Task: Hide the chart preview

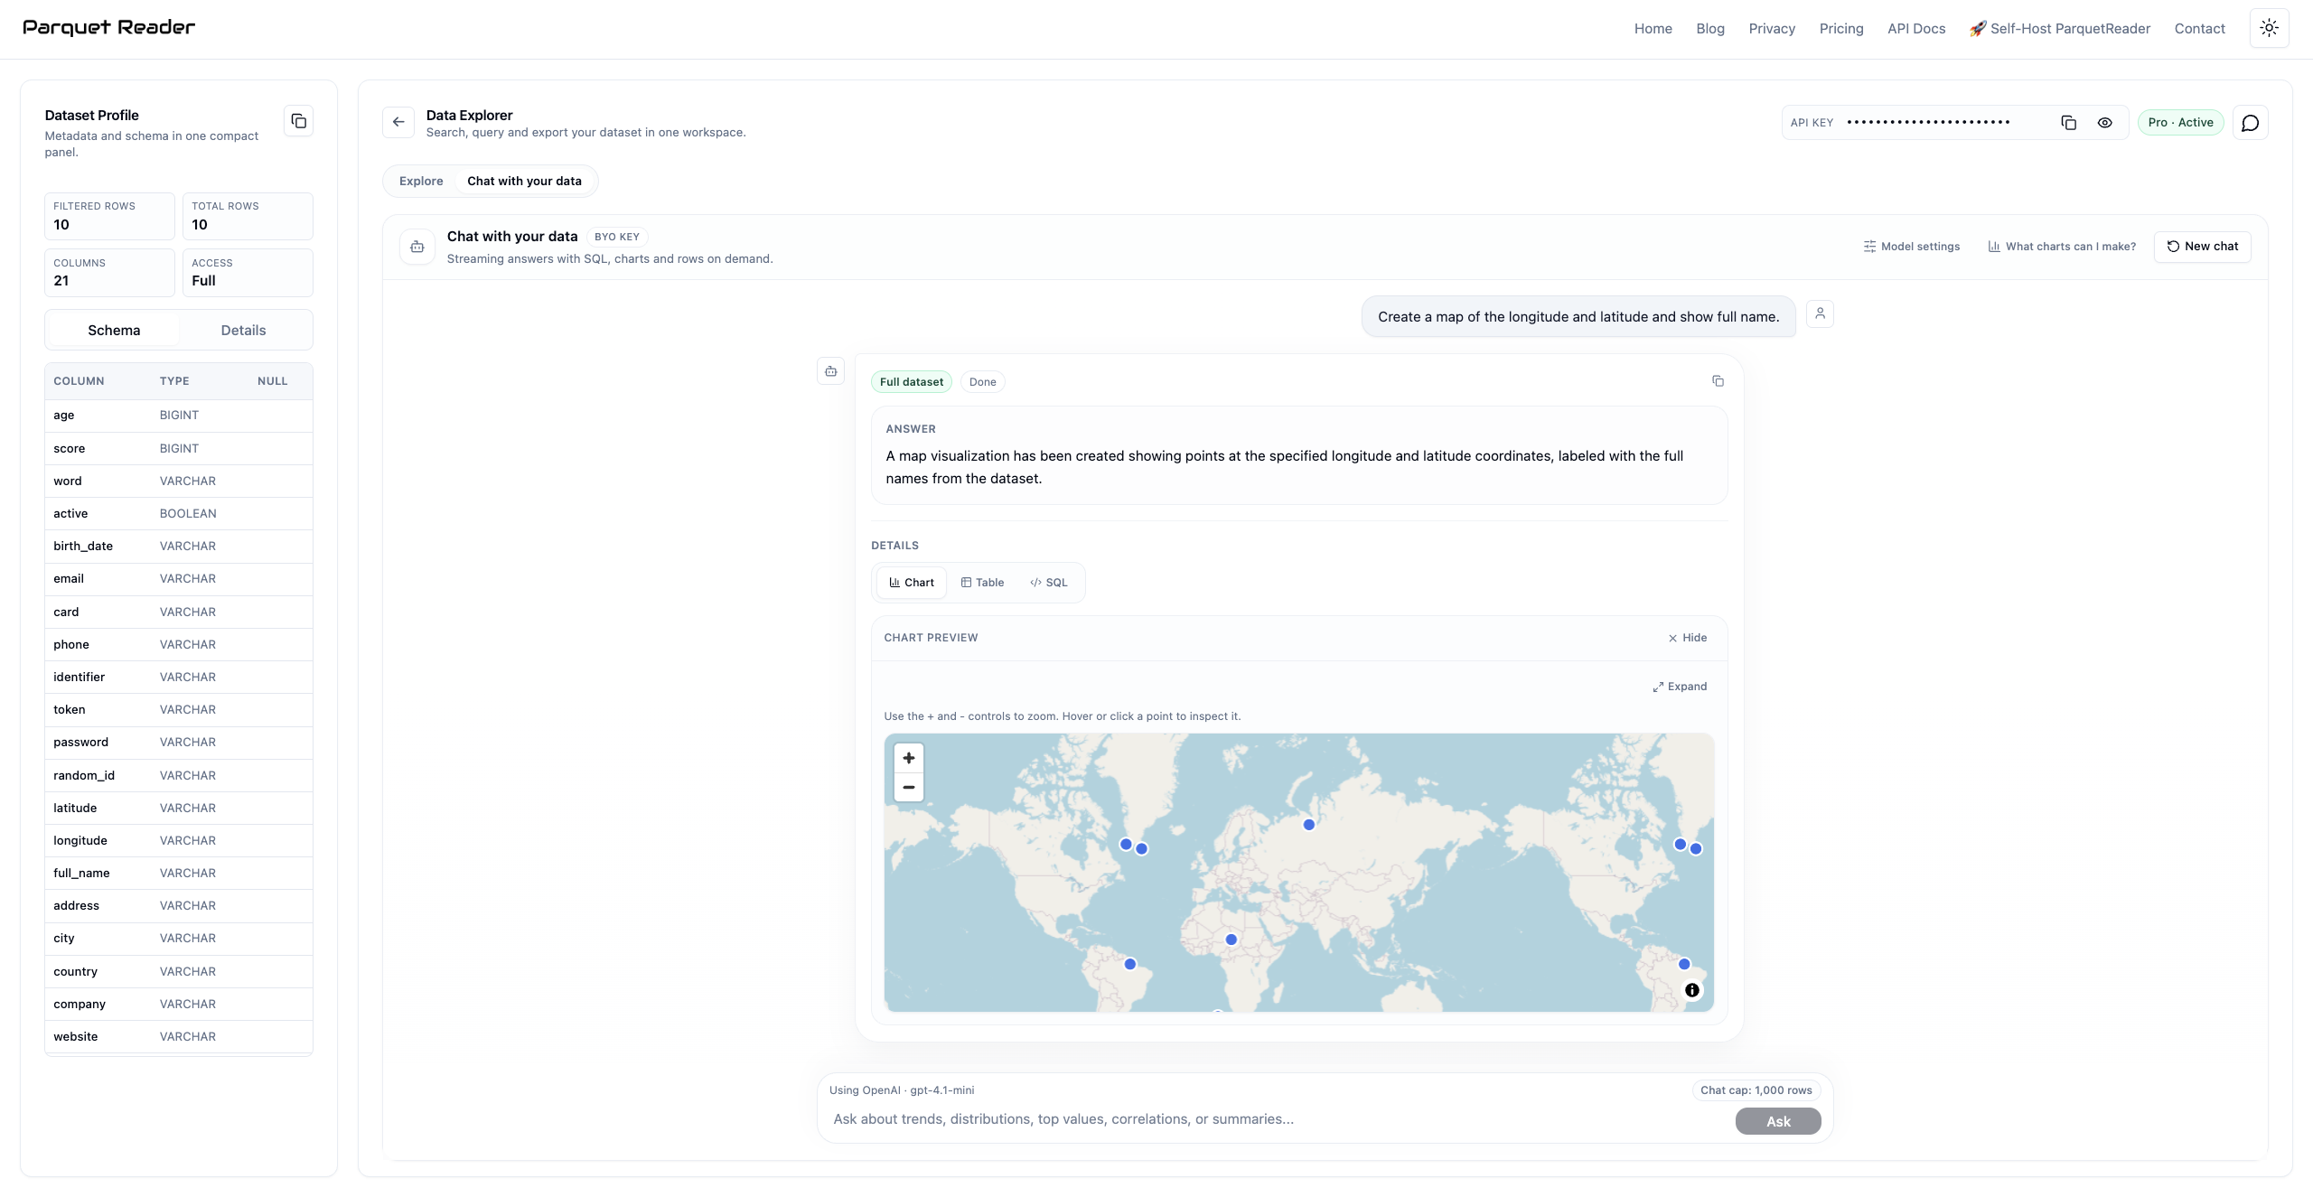Action: (x=1686, y=638)
